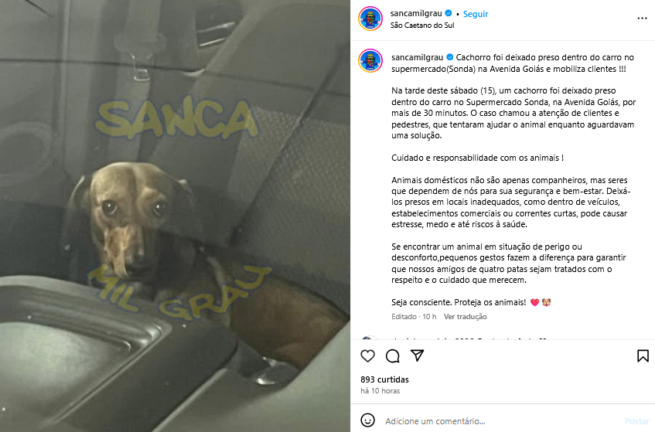
Task: Like the post with the heart icon
Action: pos(367,356)
